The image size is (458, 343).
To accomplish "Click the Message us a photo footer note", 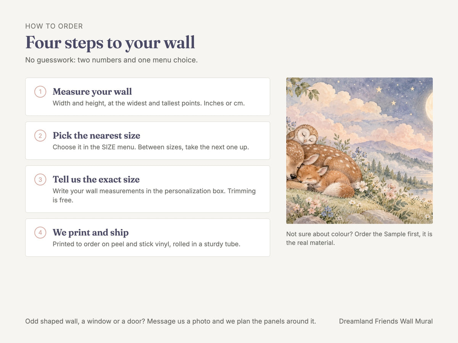I will (171, 321).
